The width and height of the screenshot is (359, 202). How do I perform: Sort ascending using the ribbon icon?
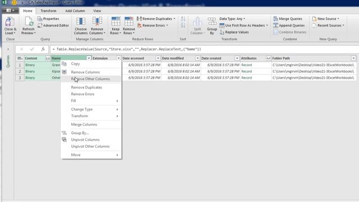[183, 19]
